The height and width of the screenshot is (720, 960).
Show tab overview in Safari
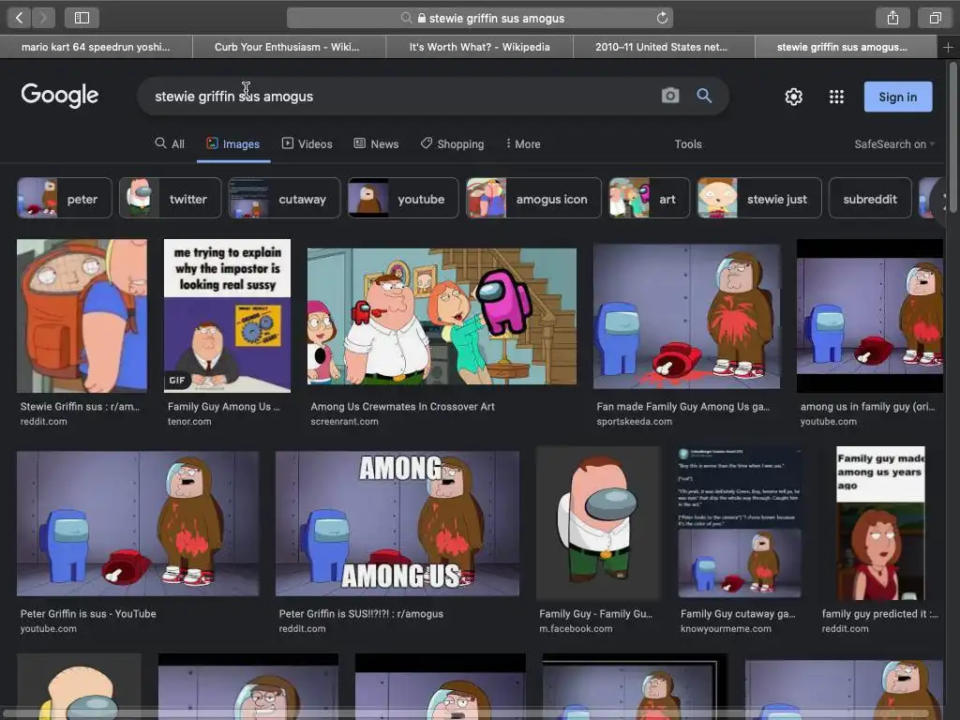click(x=935, y=18)
